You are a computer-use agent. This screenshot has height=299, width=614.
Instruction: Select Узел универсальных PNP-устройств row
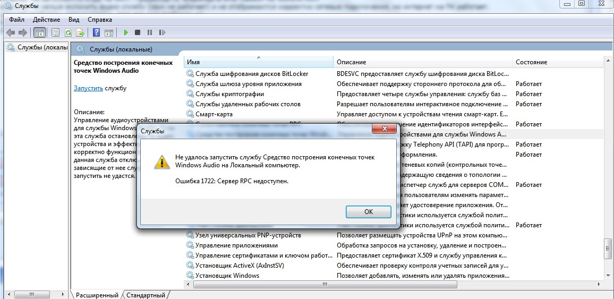tap(394, 235)
